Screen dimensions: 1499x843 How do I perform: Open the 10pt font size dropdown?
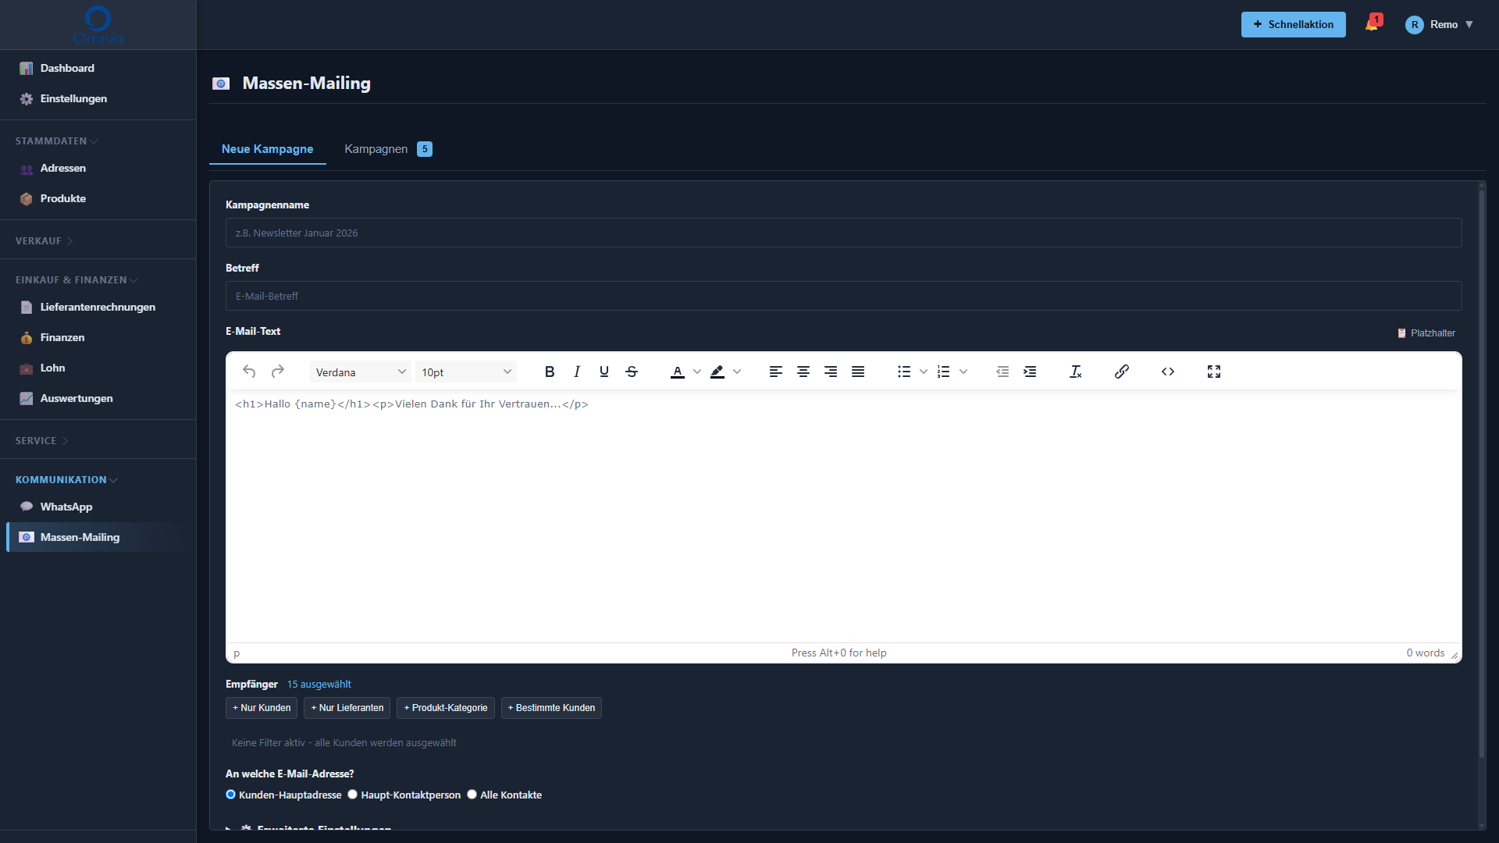click(466, 372)
